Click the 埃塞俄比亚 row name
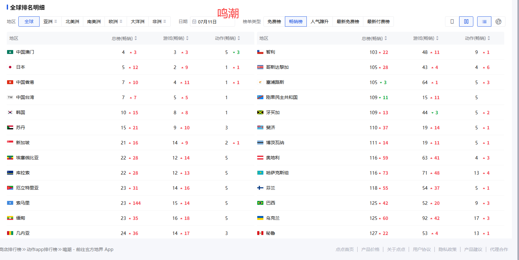 (x=27, y=158)
